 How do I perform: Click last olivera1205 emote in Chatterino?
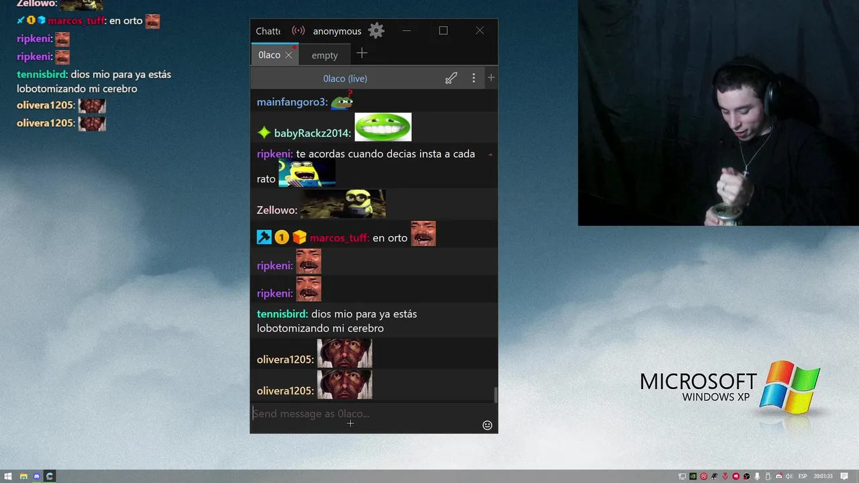[344, 385]
